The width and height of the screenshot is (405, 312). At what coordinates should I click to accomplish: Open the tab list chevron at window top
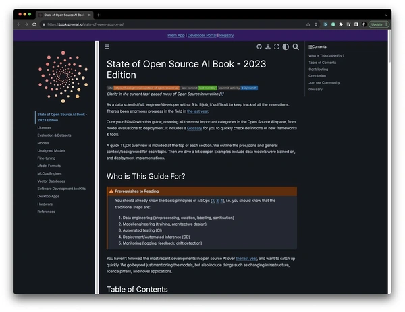pyautogui.click(x=386, y=15)
